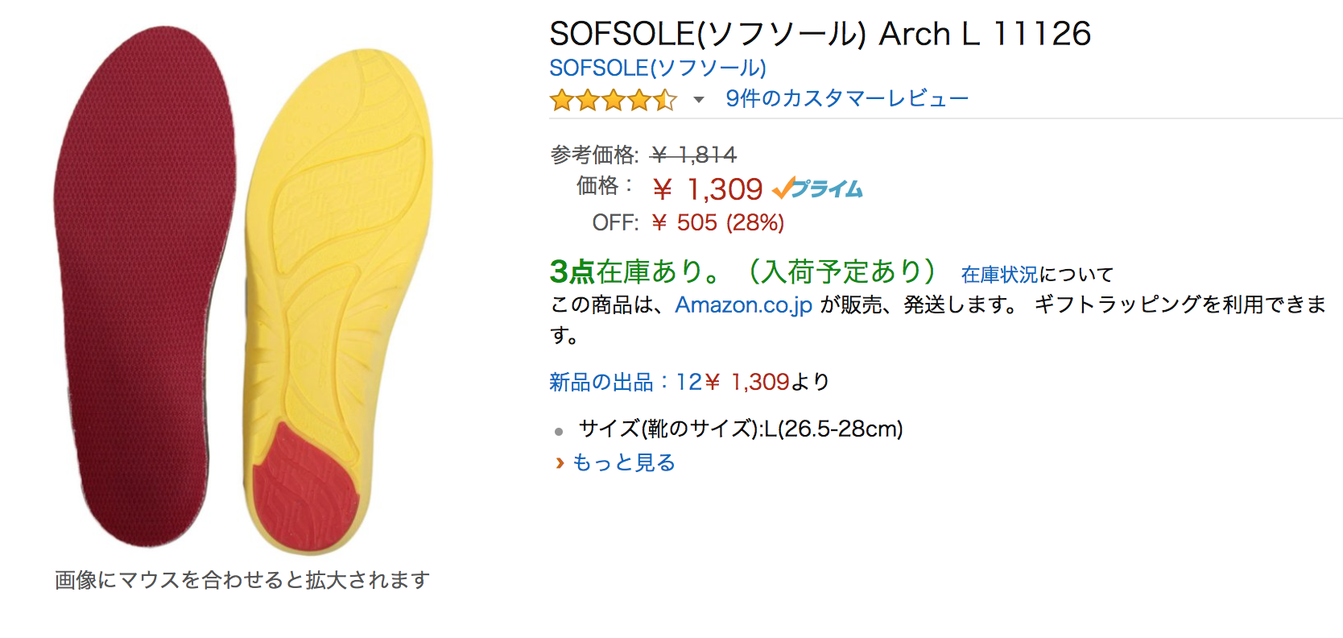The width and height of the screenshot is (1343, 638).
Task: Follow the Amazon.co.jp seller link
Action: (743, 304)
